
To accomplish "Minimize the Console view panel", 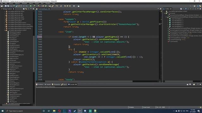I will click(198, 84).
